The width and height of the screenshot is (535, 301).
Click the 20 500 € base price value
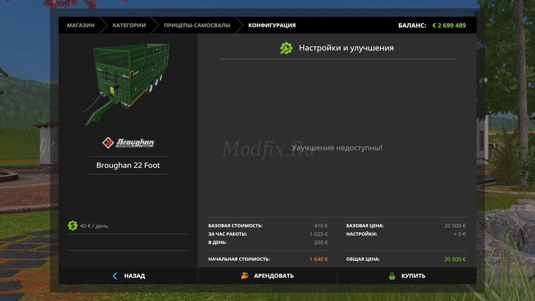[x=455, y=226]
